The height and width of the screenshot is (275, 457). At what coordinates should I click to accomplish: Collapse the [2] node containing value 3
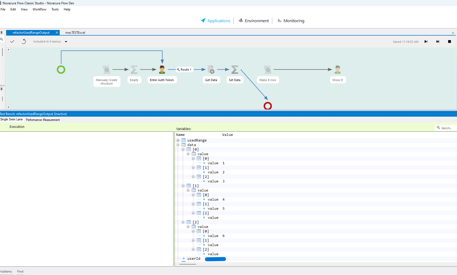[x=193, y=177]
